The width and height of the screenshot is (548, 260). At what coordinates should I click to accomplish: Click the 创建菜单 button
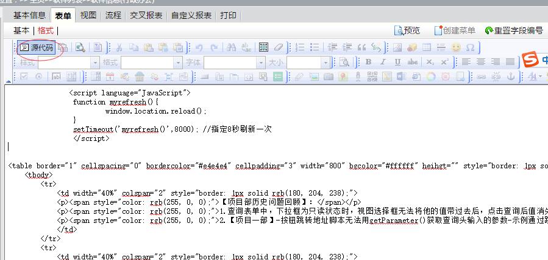(455, 30)
